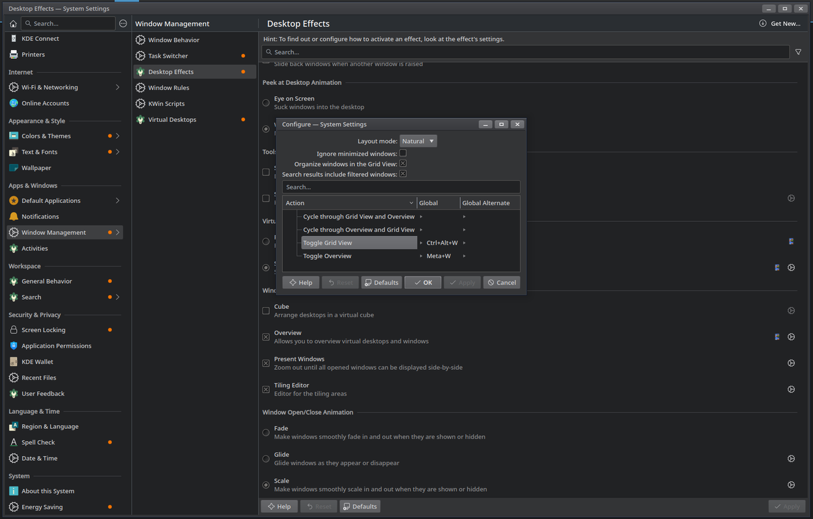Select the Glide animation radio button

(x=266, y=459)
